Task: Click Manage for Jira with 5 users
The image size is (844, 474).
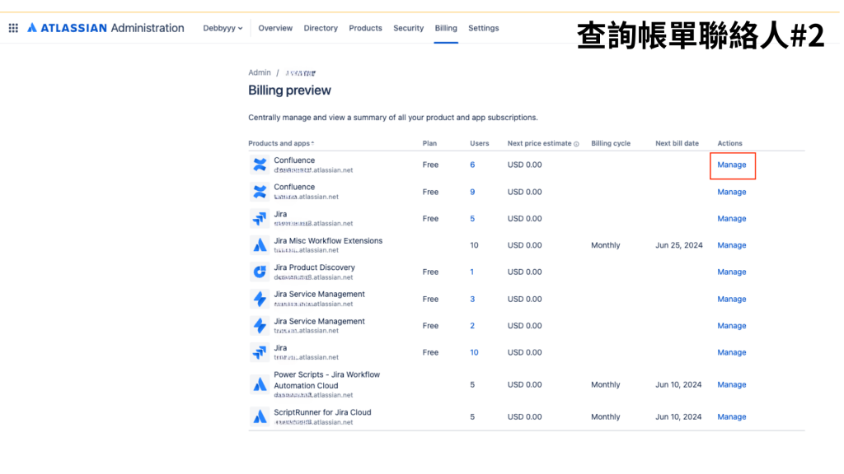Action: 732,219
